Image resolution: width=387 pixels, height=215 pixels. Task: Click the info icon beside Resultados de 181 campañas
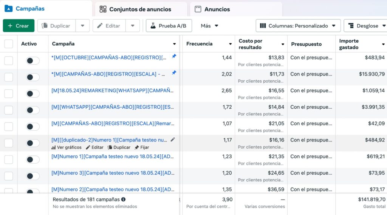(124, 200)
